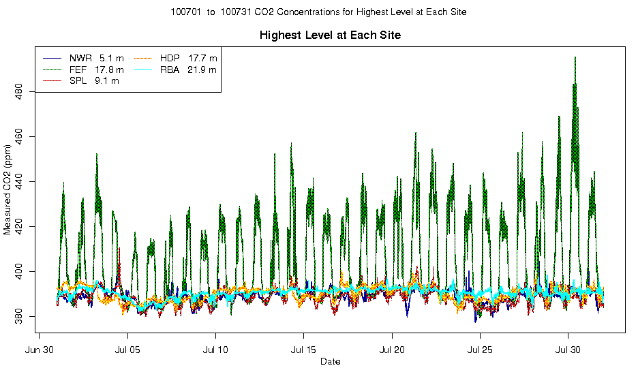This screenshot has width=638, height=368.
Task: Click the top caption starting '100701 to 100731'
Action: [318, 12]
